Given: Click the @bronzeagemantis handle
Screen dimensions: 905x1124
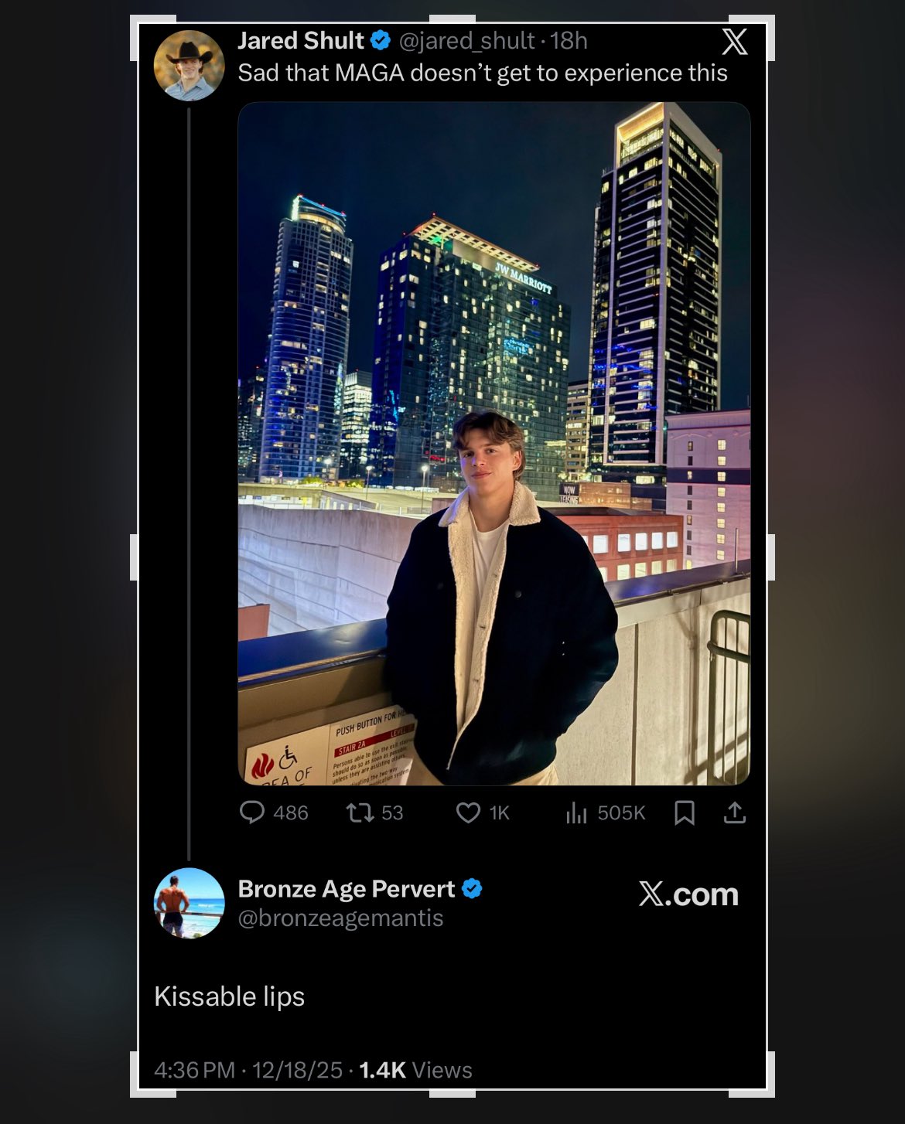Looking at the screenshot, I should tap(340, 918).
